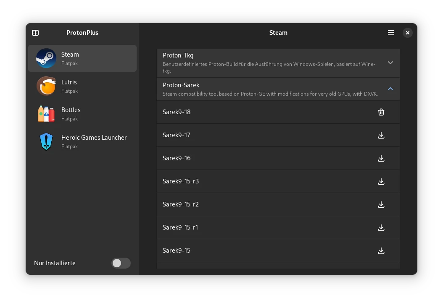The image size is (443, 303).
Task: Download the Sarek9-15 build
Action: click(x=381, y=251)
